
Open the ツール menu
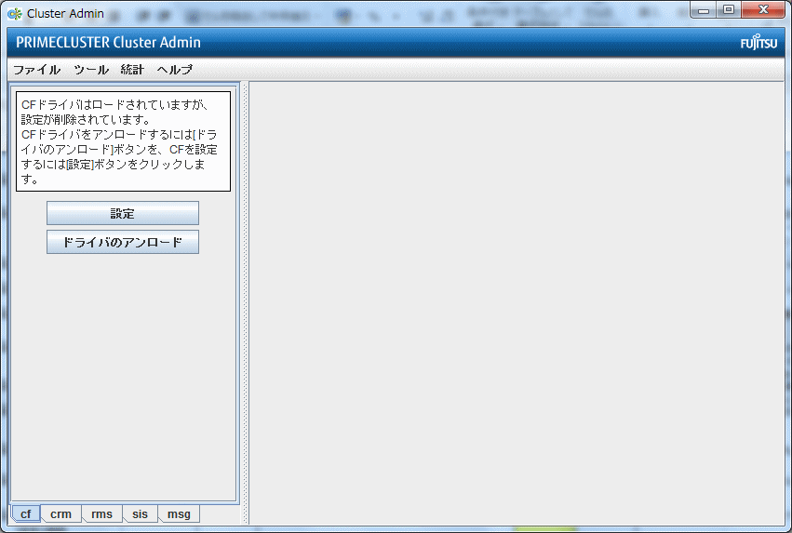tap(91, 70)
